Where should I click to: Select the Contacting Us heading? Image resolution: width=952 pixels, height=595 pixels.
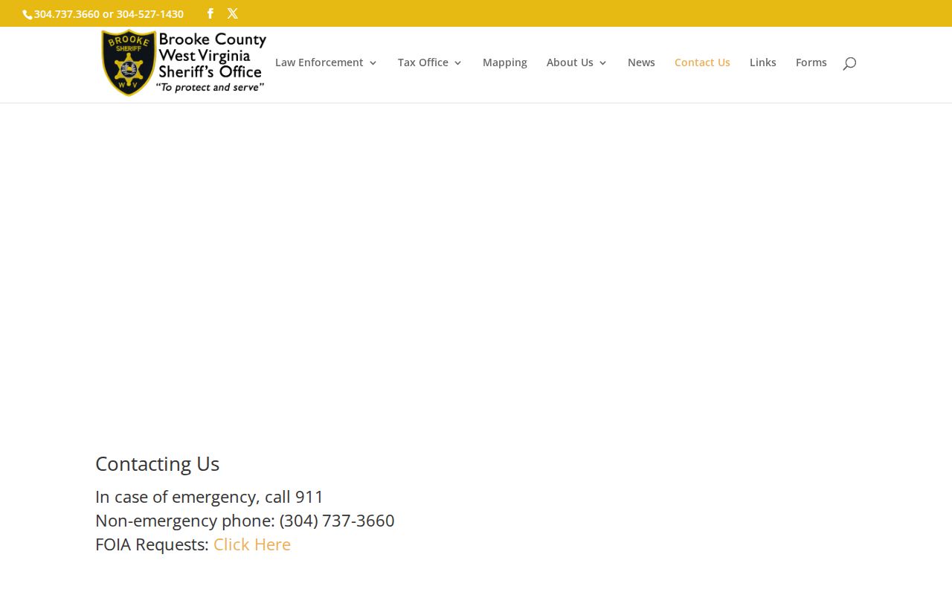pyautogui.click(x=158, y=464)
